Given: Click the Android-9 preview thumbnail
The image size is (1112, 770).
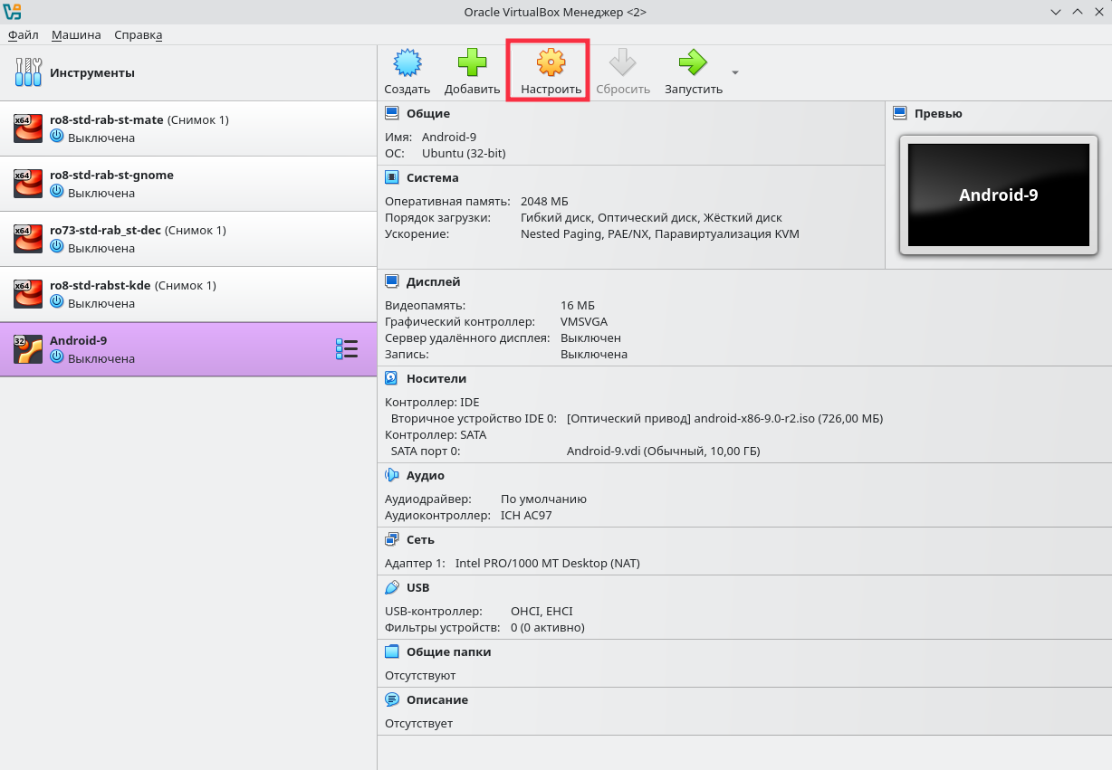Looking at the screenshot, I should [x=998, y=195].
